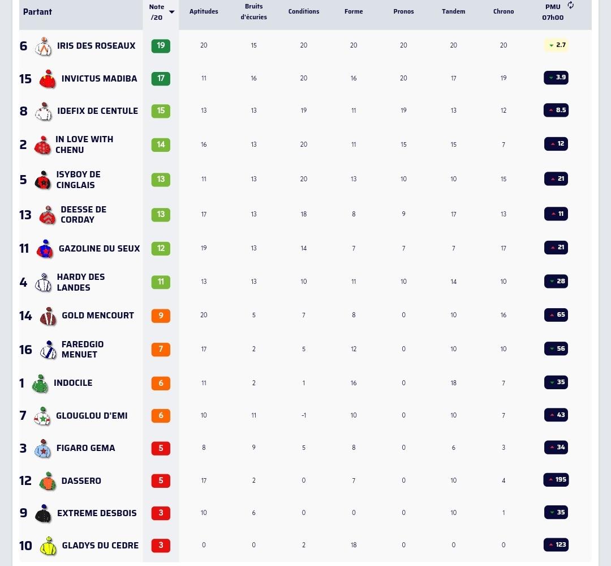Image resolution: width=611 pixels, height=566 pixels.
Task: Sort by Bruits d'écuries column
Action: click(x=253, y=12)
